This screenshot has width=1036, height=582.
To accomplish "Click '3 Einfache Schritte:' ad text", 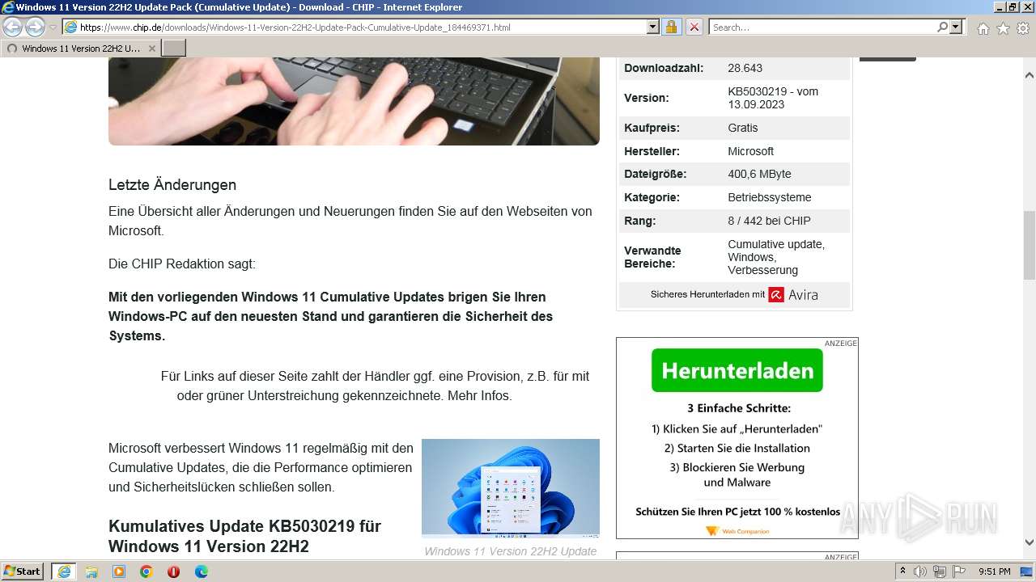I will pos(739,408).
